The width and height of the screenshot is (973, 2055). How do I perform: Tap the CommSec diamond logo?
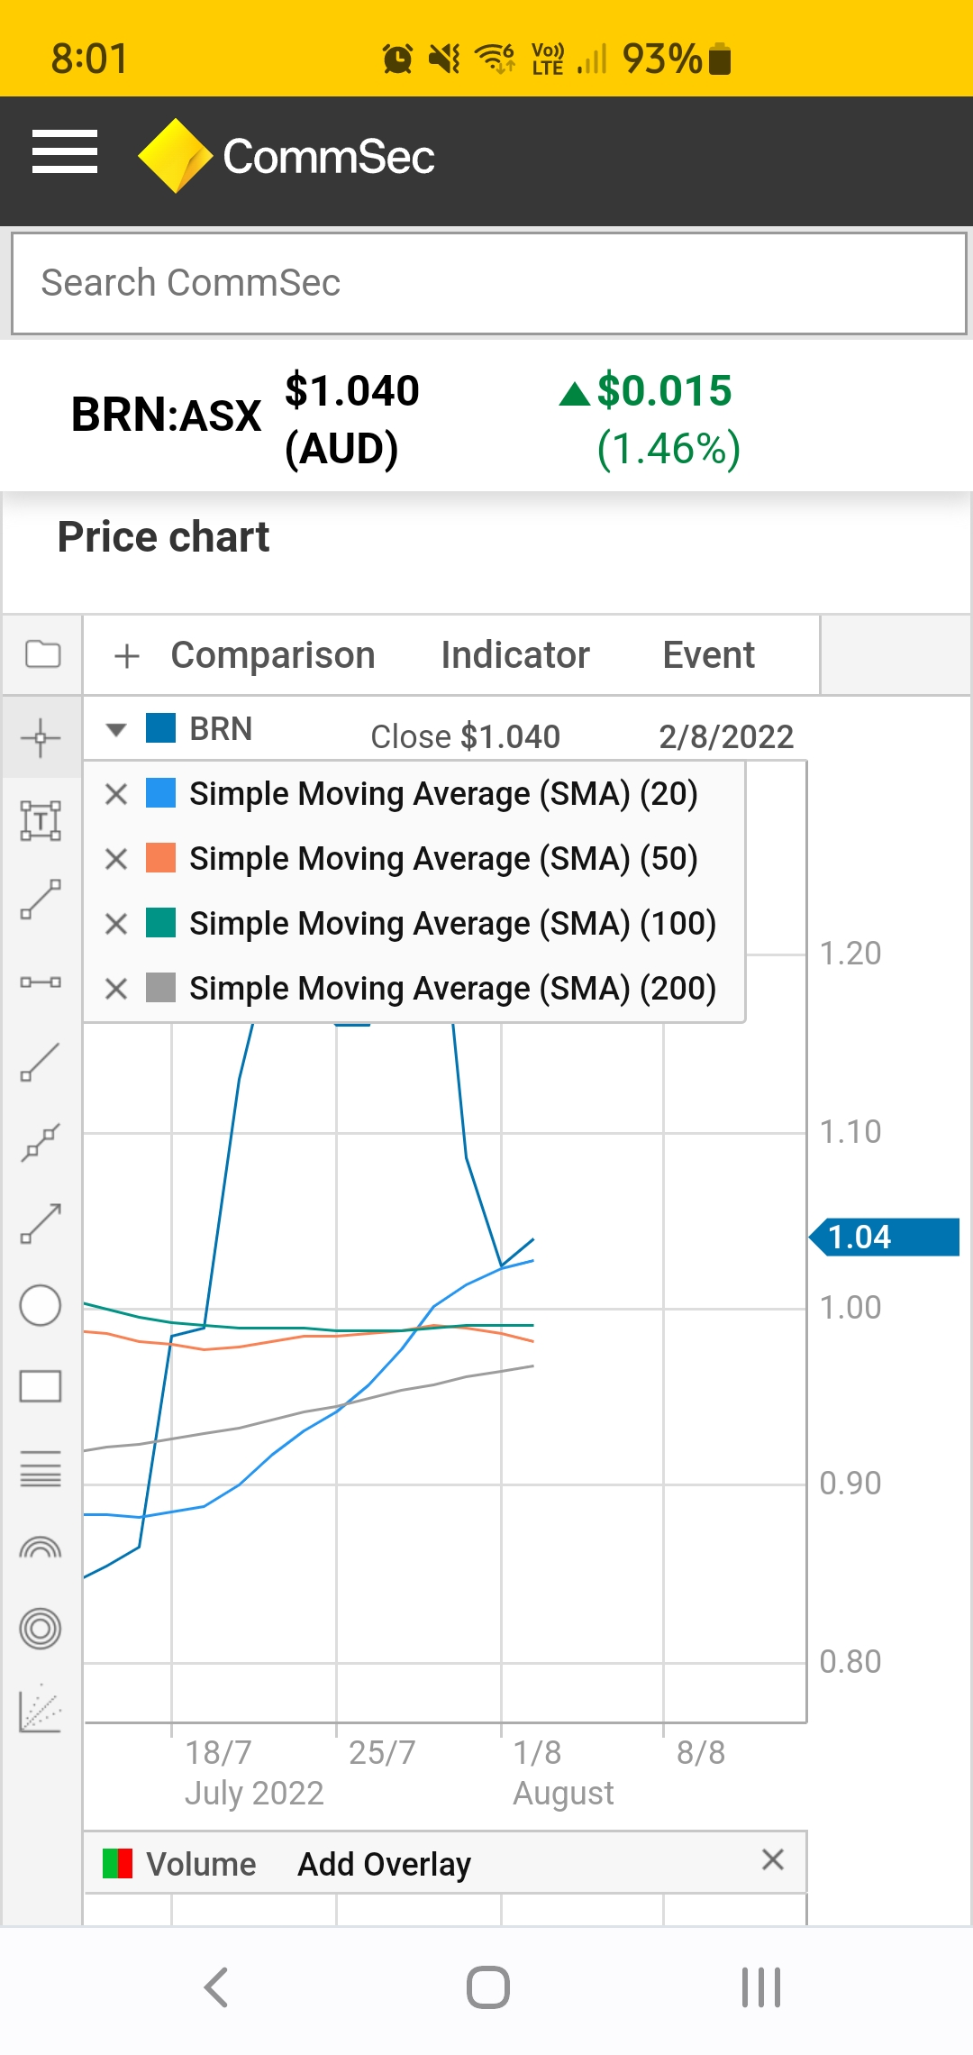click(x=175, y=155)
